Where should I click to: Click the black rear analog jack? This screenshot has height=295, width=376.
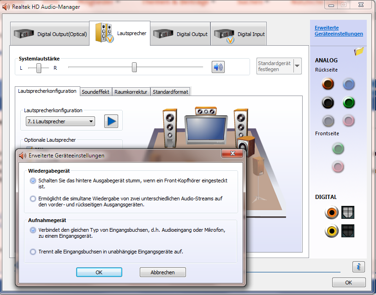tap(328, 102)
